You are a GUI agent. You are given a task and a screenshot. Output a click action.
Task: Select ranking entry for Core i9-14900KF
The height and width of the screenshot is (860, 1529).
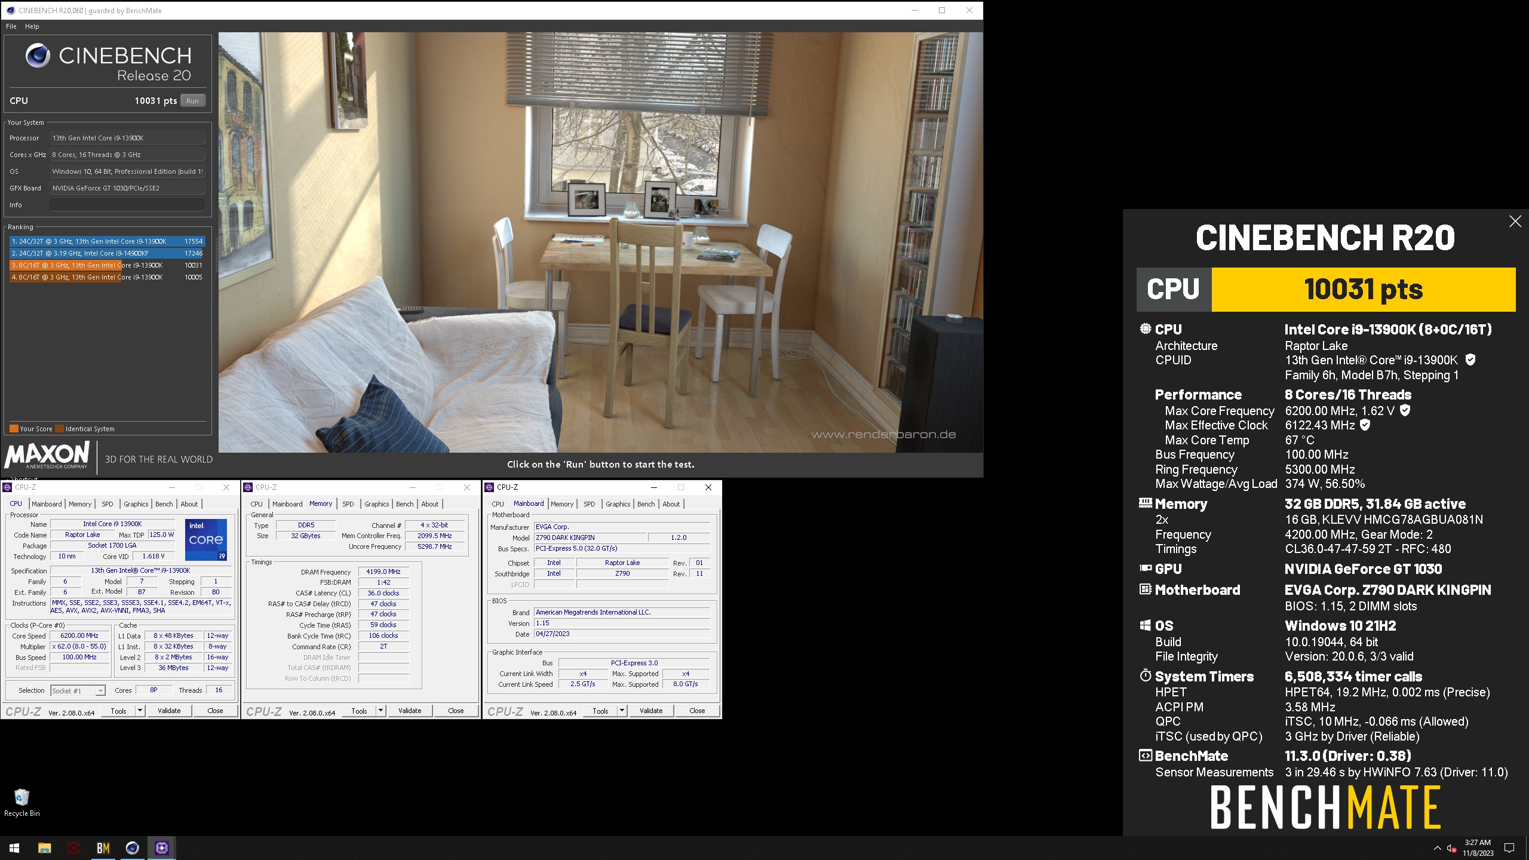[108, 253]
